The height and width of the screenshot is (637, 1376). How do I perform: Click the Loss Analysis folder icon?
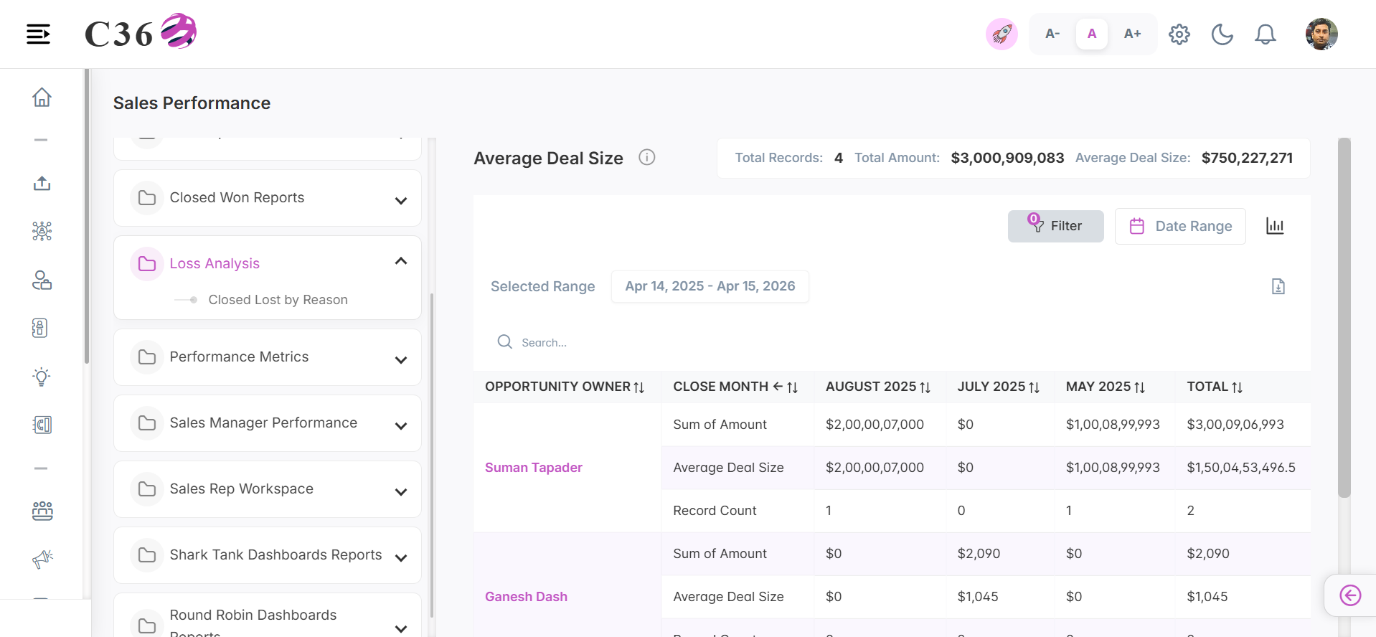click(x=147, y=264)
